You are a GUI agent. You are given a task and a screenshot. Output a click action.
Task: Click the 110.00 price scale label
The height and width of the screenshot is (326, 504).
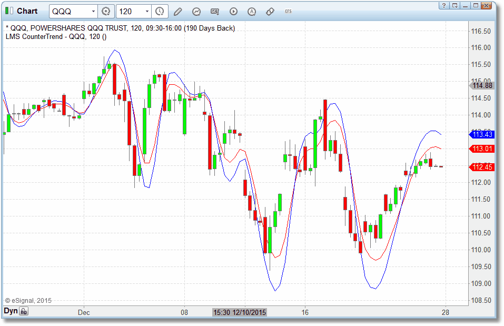(481, 250)
